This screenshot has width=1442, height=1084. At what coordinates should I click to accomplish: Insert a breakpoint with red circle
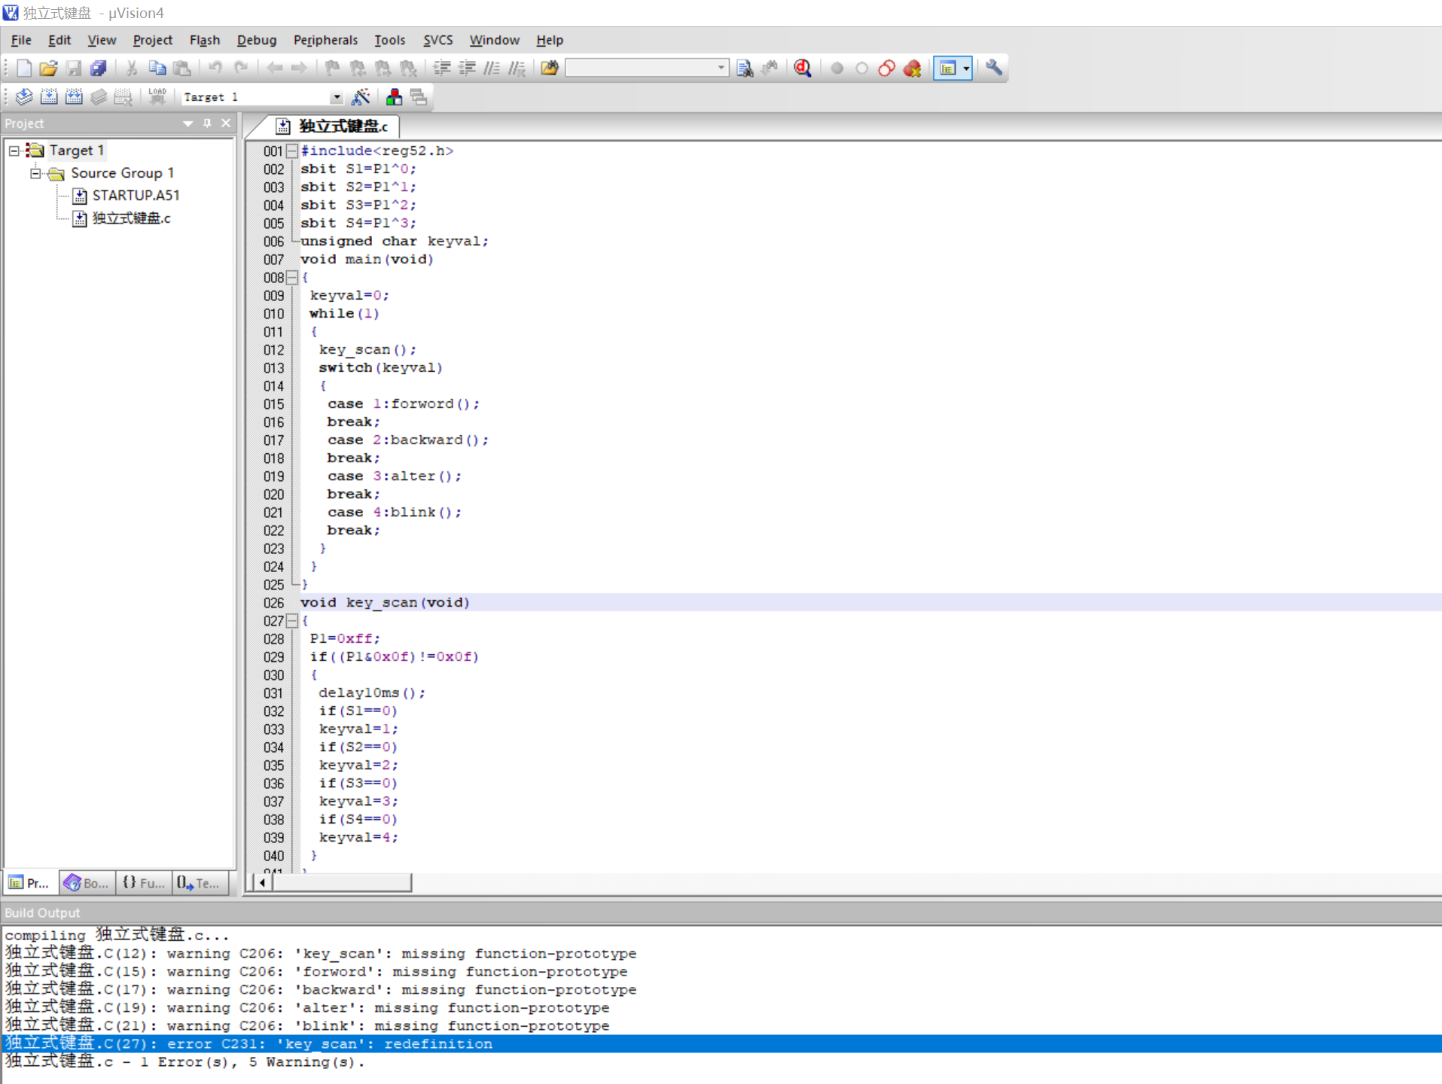[x=837, y=69]
